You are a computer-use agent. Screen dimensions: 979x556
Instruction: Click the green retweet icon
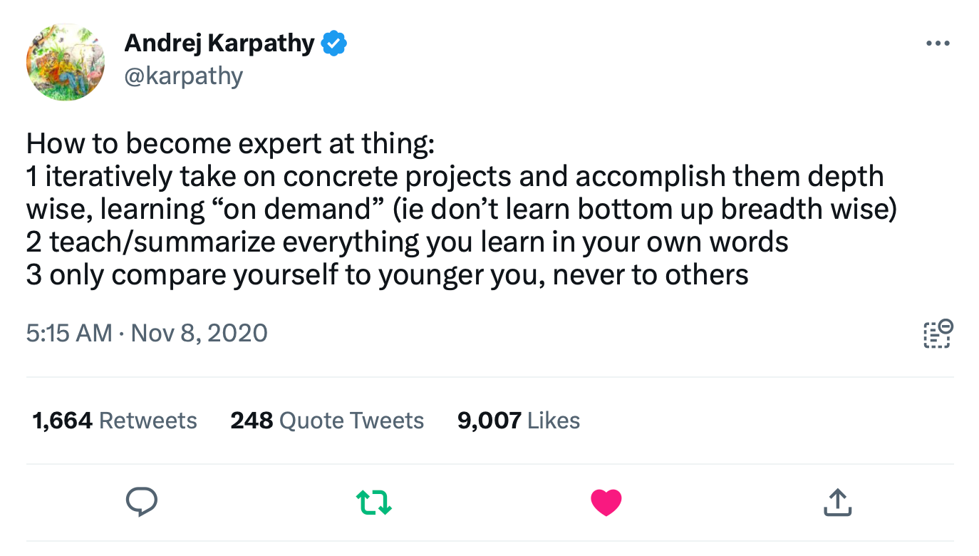[372, 502]
